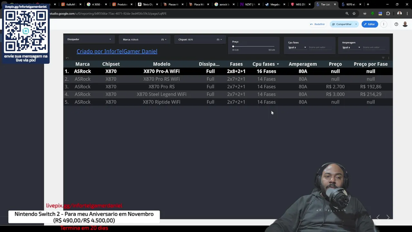Open the Looker Studio help icon
This screenshot has width=412, height=232.
click(396, 24)
